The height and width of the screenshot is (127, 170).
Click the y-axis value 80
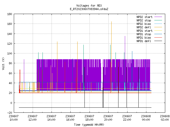[x=10, y=63]
